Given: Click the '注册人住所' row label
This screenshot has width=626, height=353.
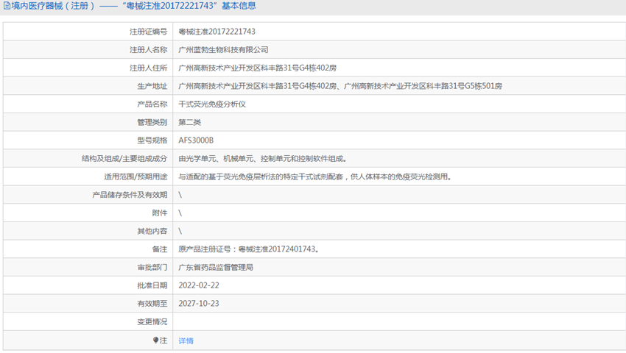Looking at the screenshot, I should 148,68.
